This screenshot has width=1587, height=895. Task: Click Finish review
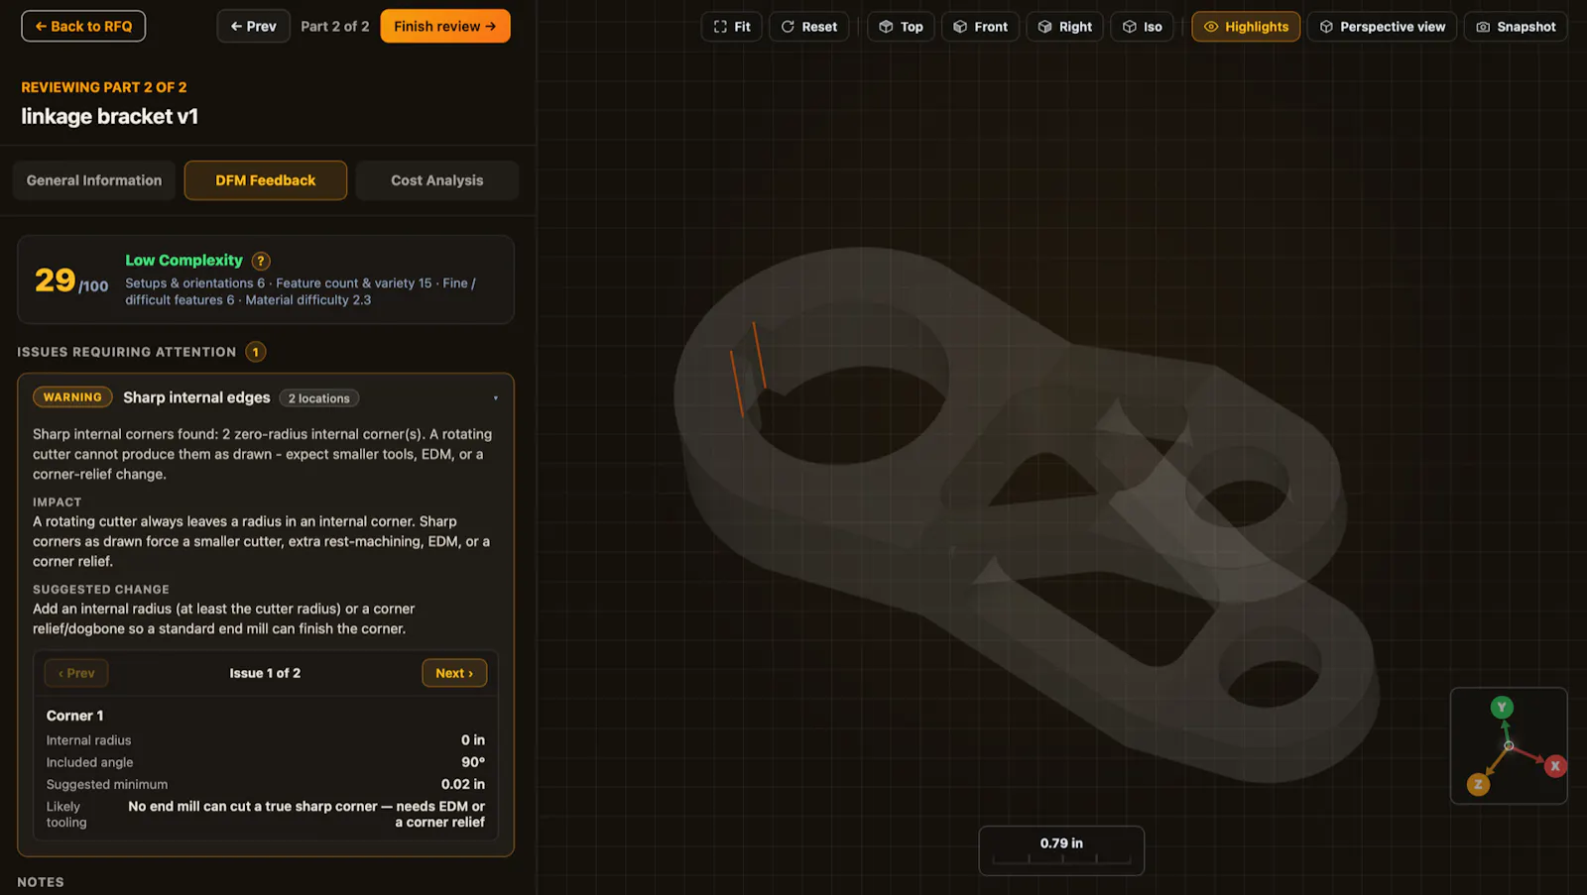pyautogui.click(x=445, y=27)
